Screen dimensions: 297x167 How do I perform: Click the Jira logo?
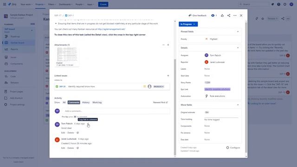(13, 4)
